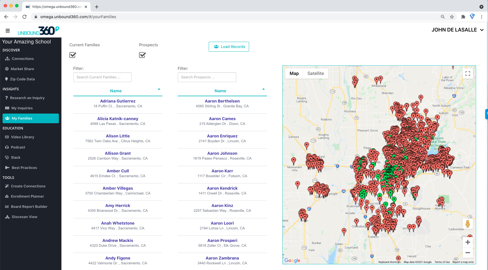488x270 pixels.
Task: Open map Terms of Use link
Action: coord(442,262)
